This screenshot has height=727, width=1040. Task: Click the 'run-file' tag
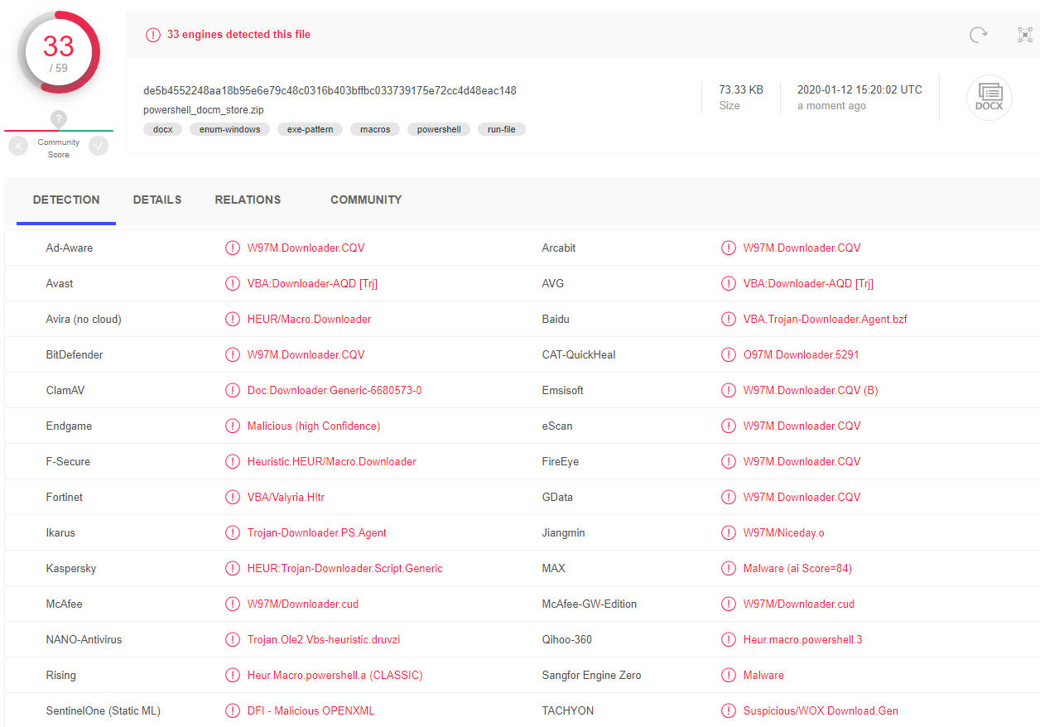click(x=502, y=129)
